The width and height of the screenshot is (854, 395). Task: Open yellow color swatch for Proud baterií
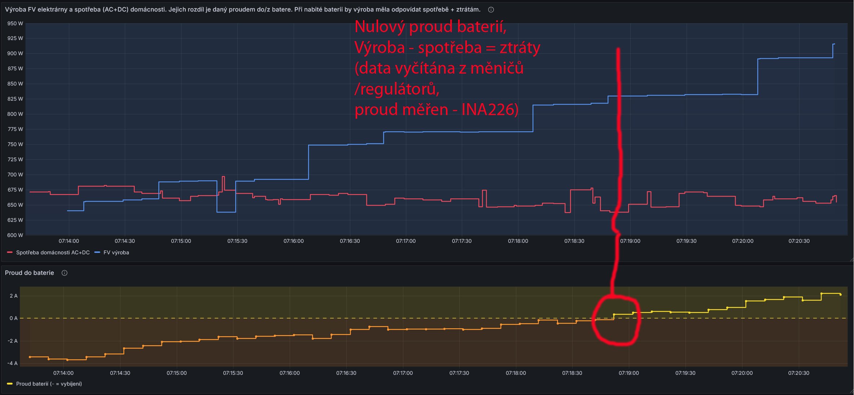[10, 384]
